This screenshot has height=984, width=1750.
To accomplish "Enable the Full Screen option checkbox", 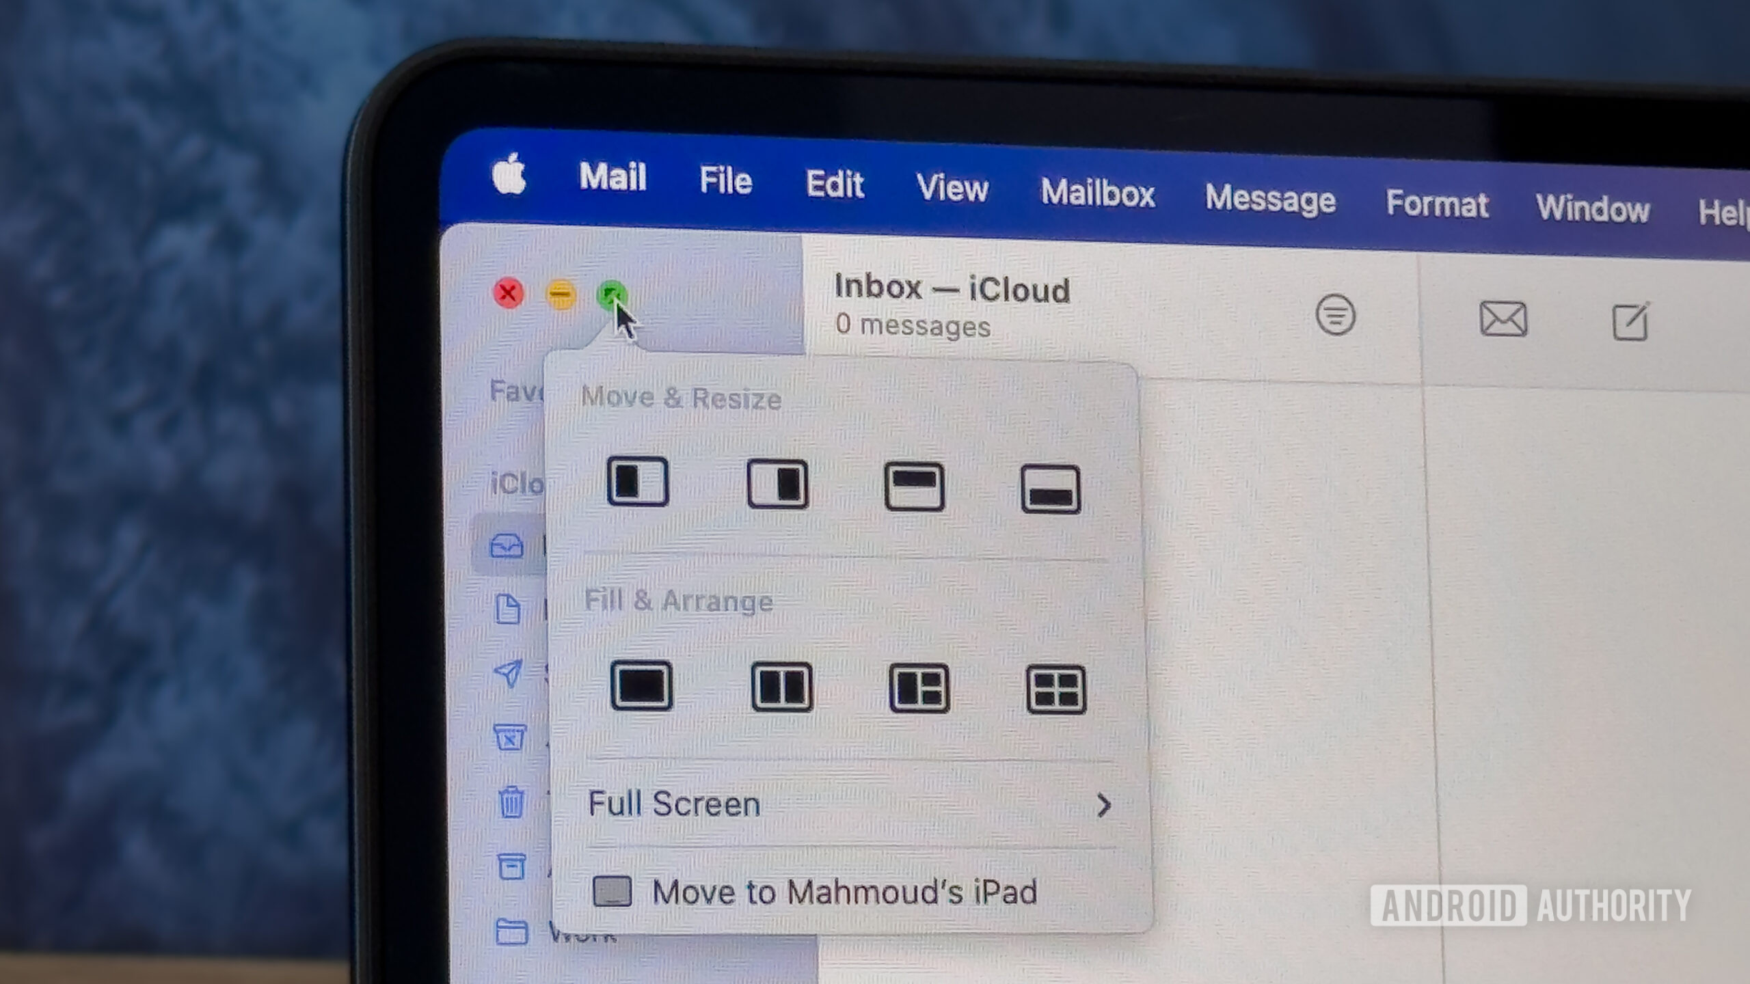I will click(674, 803).
